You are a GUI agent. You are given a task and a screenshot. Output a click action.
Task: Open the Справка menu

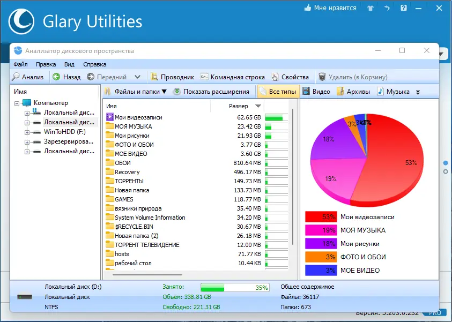pos(94,64)
